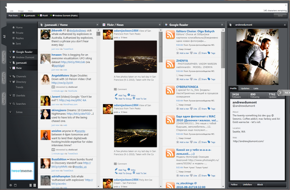Switch to multi-column grid layout icon

[34, 185]
